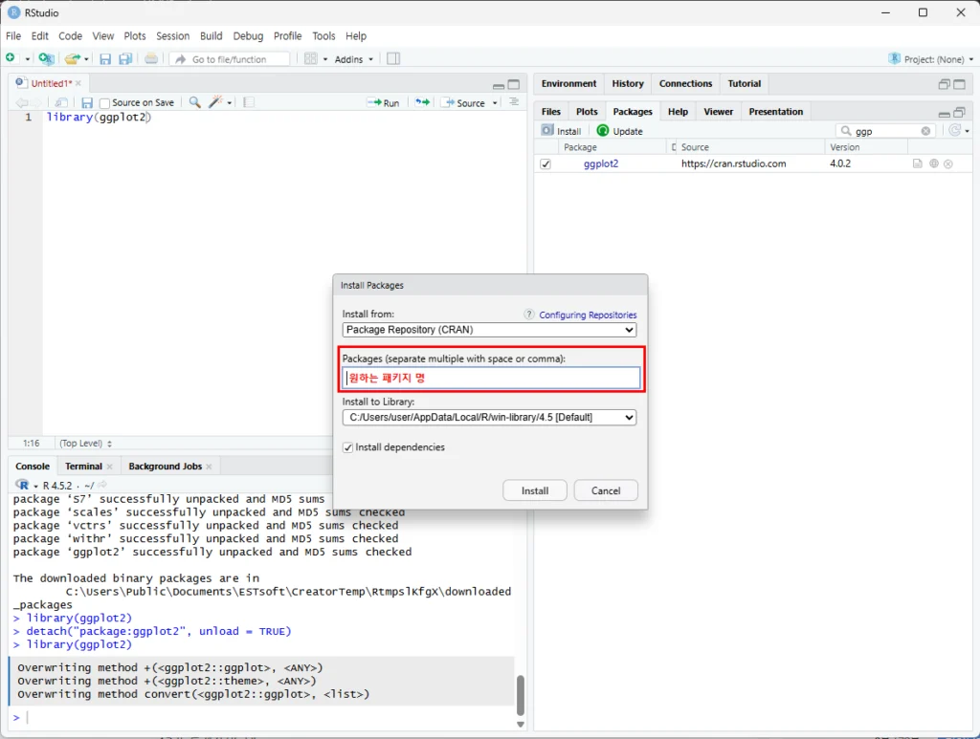
Task: Click the Save all documents icon
Action: [124, 59]
